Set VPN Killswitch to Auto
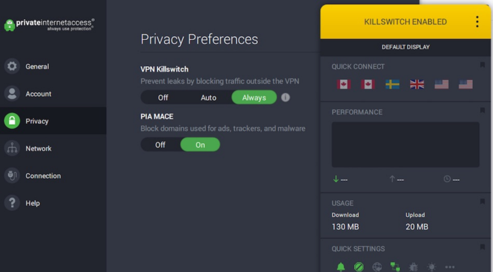493x272 pixels. [x=208, y=98]
